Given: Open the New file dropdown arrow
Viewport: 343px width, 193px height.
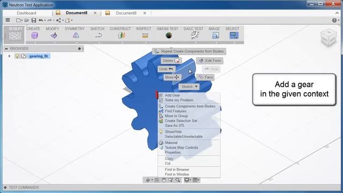Looking at the screenshot, I should 22,20.
